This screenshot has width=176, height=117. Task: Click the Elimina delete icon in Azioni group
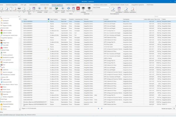[15, 8]
